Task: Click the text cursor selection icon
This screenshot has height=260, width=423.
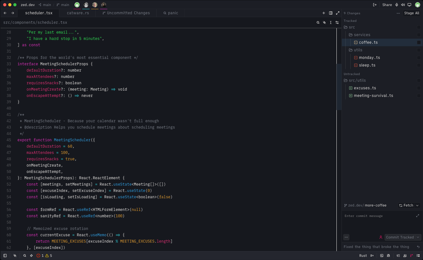Action: (x=331, y=22)
